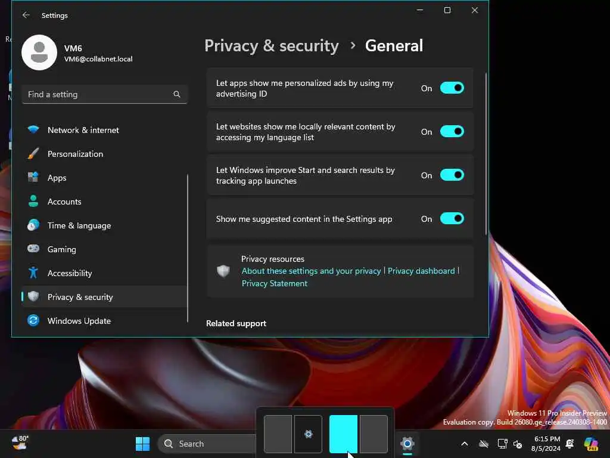
Task: Open About these settings and your privacy link
Action: [311, 271]
